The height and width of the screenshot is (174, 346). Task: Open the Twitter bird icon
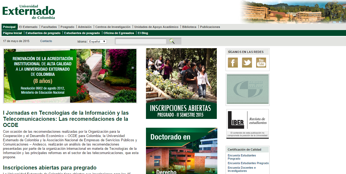point(247,63)
